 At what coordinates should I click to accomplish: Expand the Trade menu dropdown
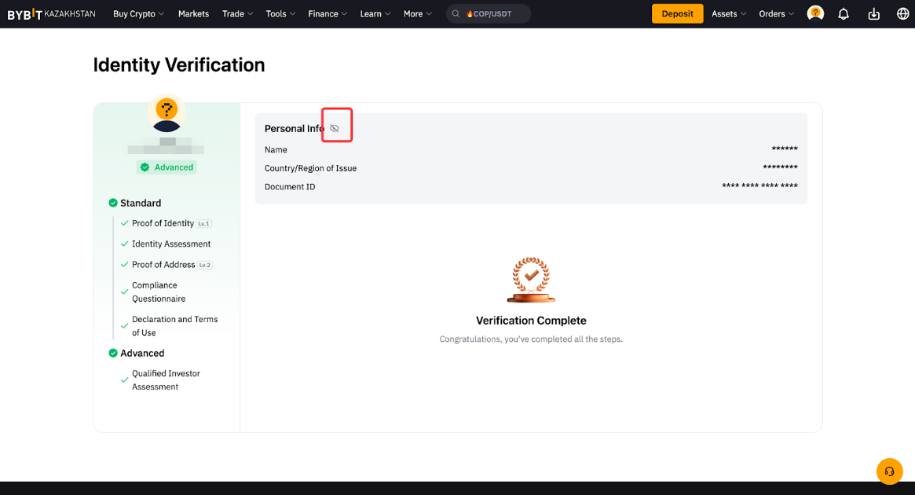(x=237, y=13)
